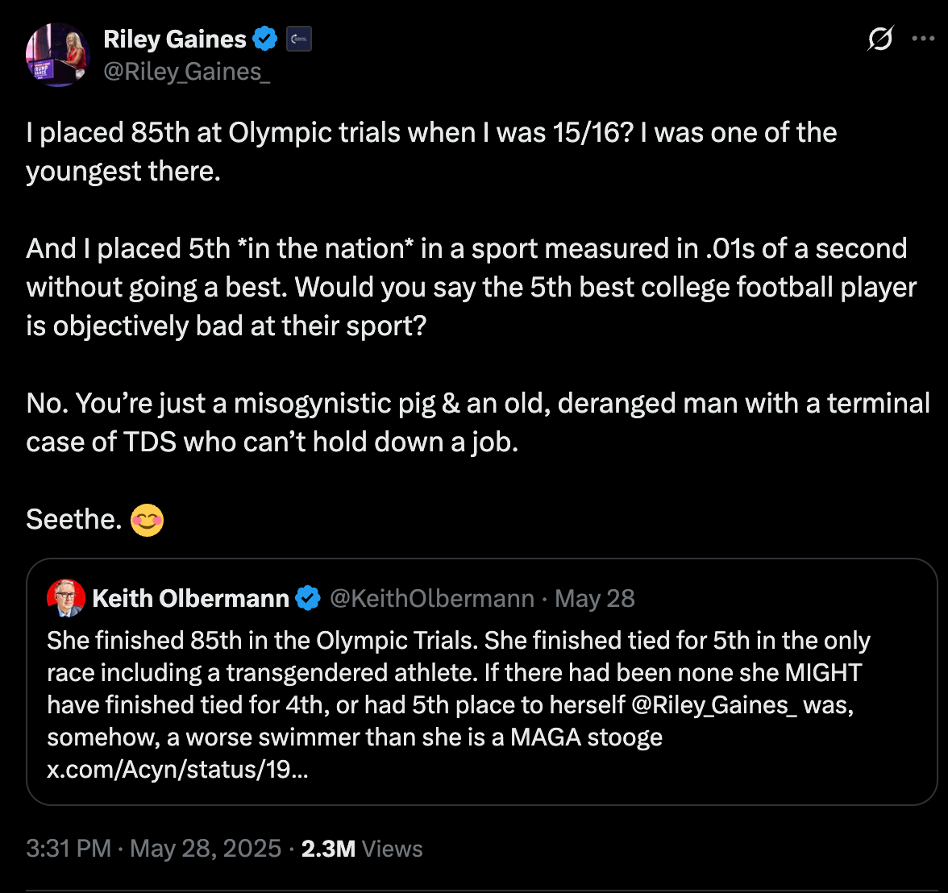Click the tweet's "misogynistic pig" paragraph
The height and width of the screenshot is (893, 948).
tap(477, 403)
